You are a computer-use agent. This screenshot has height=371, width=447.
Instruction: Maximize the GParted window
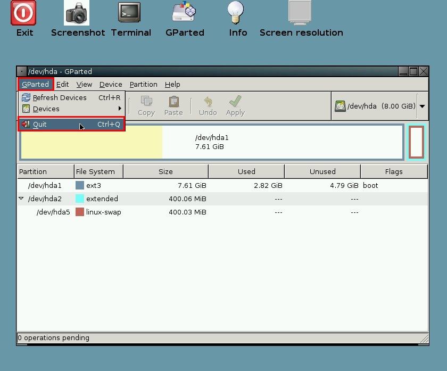pyautogui.click(x=413, y=71)
